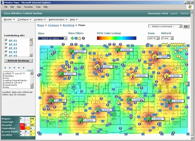Image resolution: width=195 pixels, height=141 pixels.
Task: Click the Refresh Heatmap button
Action: tap(18, 61)
